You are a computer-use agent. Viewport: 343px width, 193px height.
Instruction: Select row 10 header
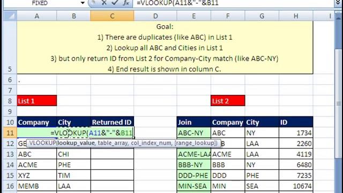click(10, 122)
